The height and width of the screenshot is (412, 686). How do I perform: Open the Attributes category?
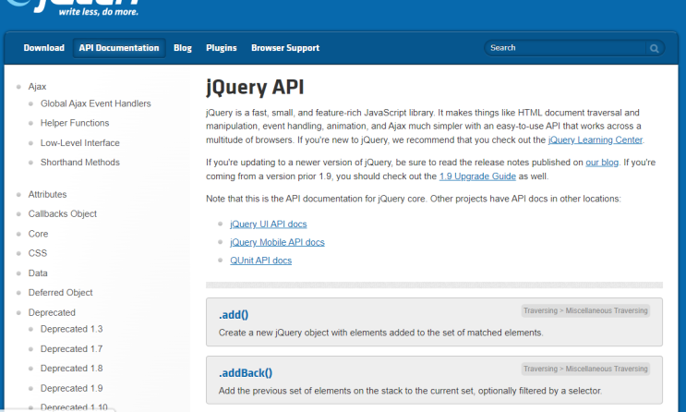tap(48, 194)
